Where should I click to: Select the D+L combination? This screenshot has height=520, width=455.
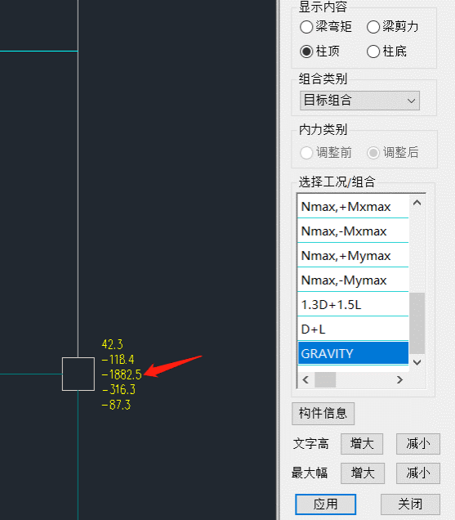click(353, 329)
